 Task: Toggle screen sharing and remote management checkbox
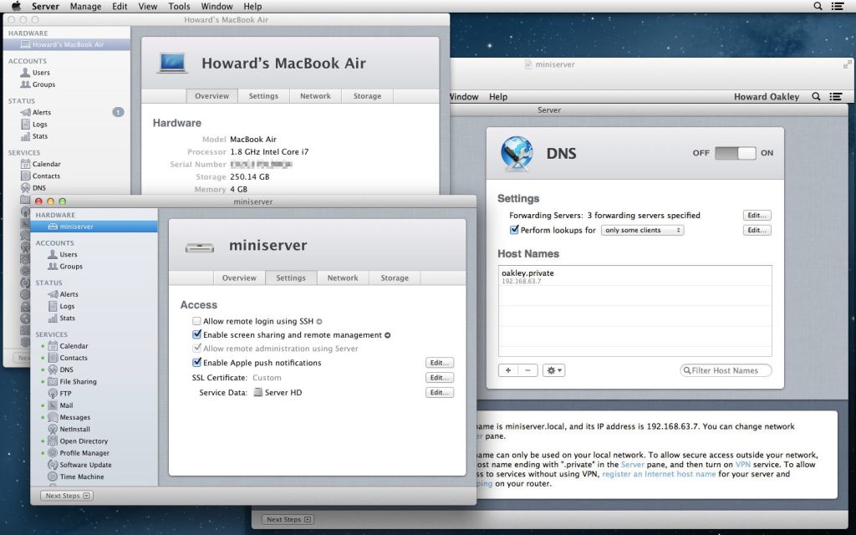pos(196,334)
